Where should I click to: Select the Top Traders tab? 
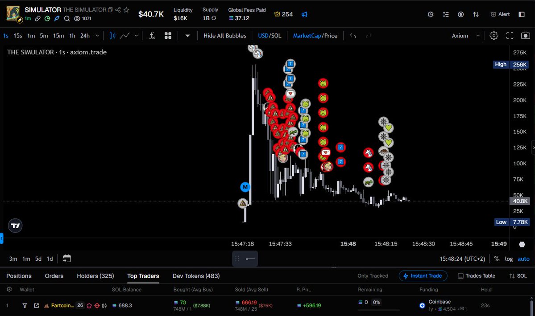click(x=143, y=276)
